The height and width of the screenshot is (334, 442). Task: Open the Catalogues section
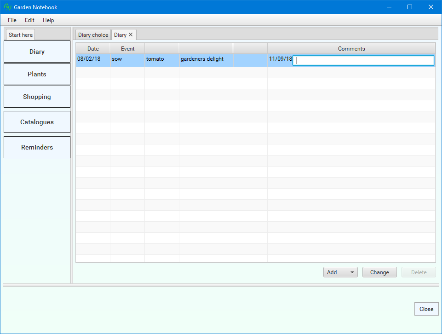coord(37,122)
